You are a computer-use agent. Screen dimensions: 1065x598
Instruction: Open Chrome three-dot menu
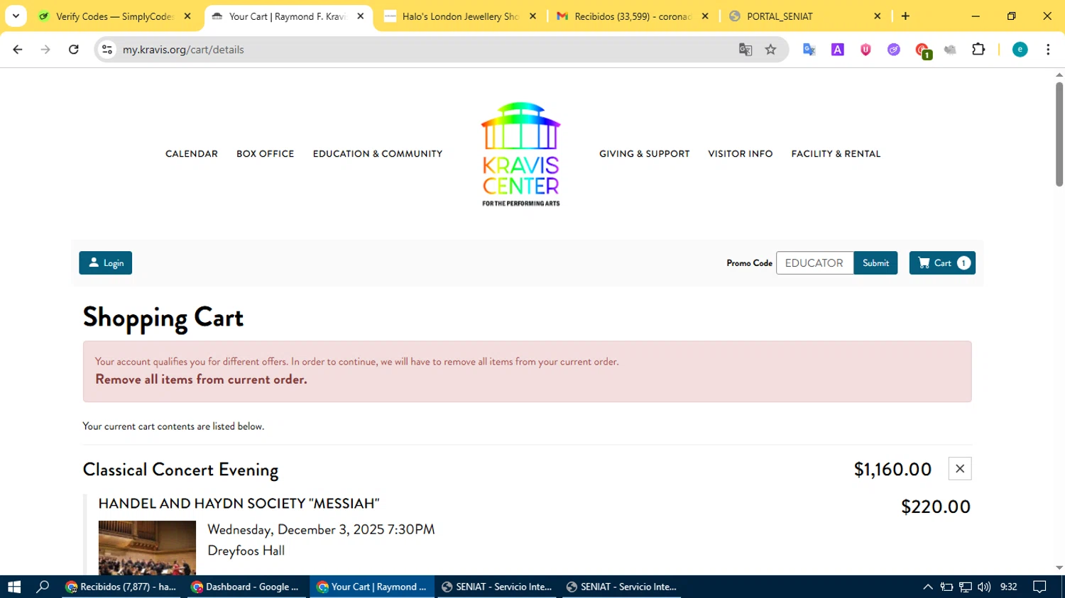tap(1048, 50)
